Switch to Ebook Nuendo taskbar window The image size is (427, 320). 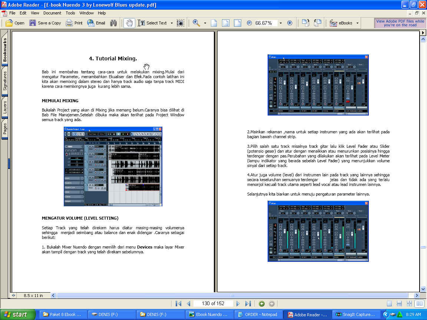click(x=209, y=314)
